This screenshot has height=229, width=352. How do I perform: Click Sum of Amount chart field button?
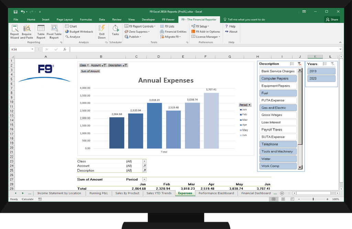(x=90, y=71)
